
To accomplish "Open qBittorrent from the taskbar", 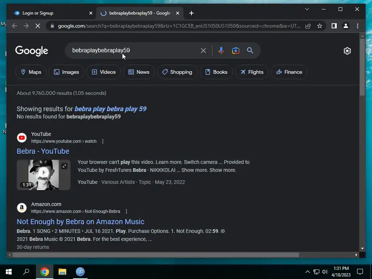I will click(x=80, y=272).
